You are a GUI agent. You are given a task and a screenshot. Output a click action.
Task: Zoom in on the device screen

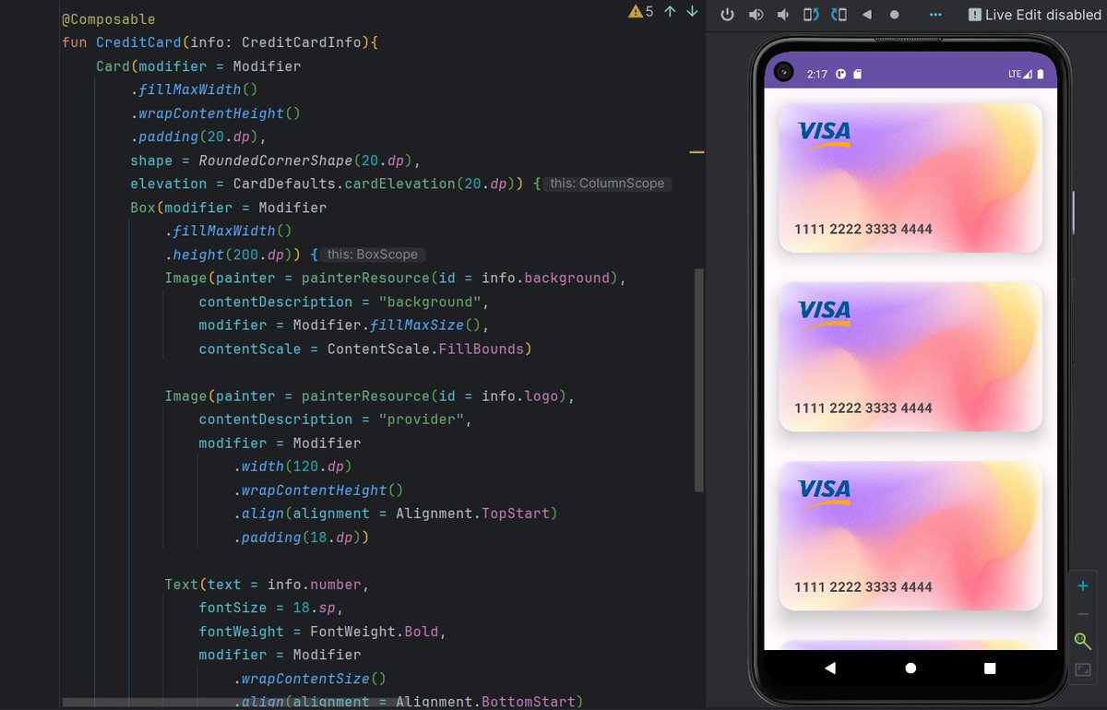tap(1083, 585)
